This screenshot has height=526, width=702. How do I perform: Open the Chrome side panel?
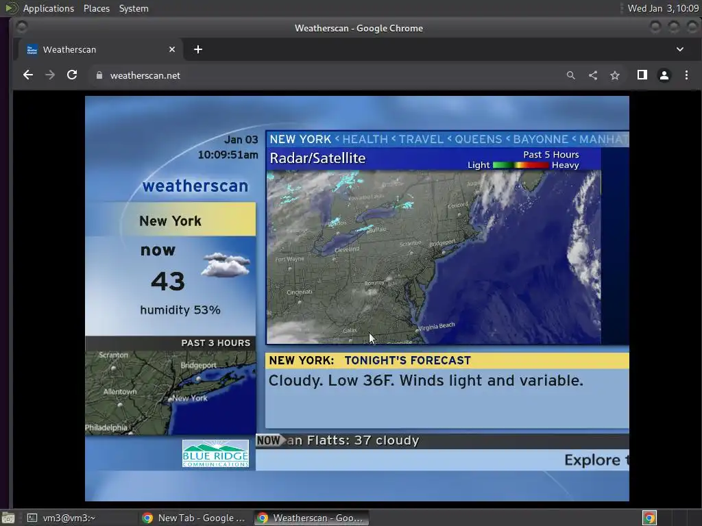click(x=642, y=75)
